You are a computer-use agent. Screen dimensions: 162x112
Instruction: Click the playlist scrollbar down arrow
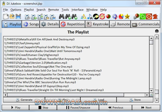pyautogui.click(x=151, y=91)
